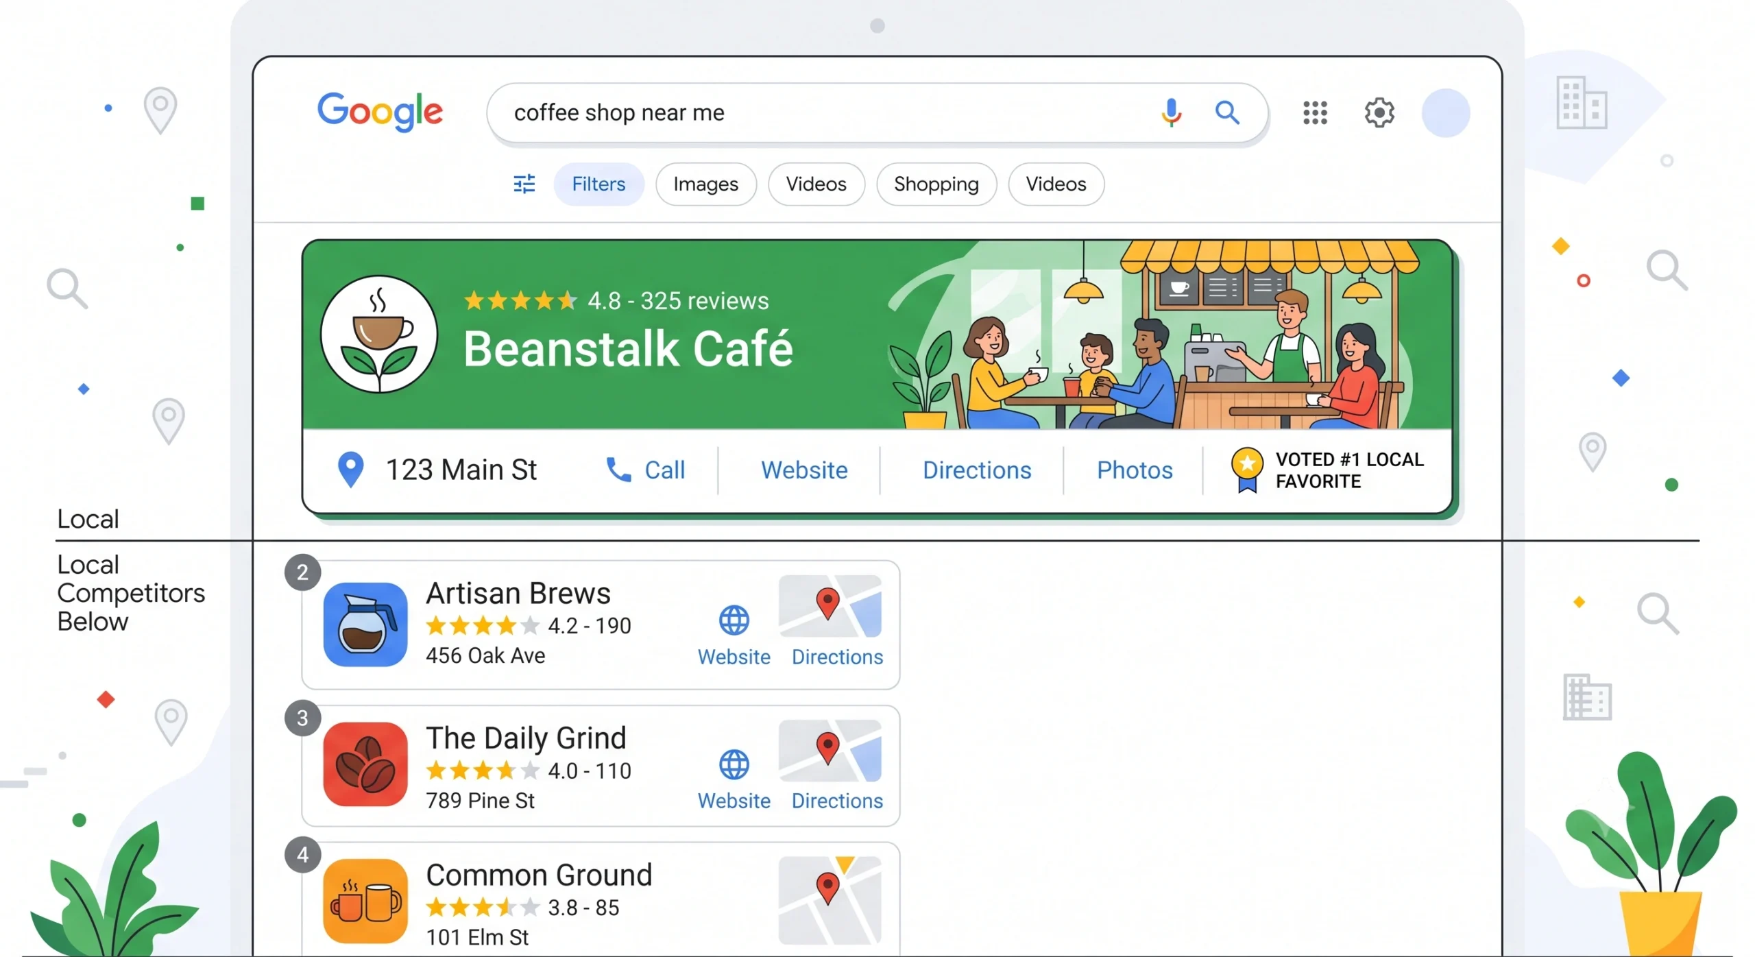1755x957 pixels.
Task: Click The Daily Grind star rating
Action: [x=483, y=771]
